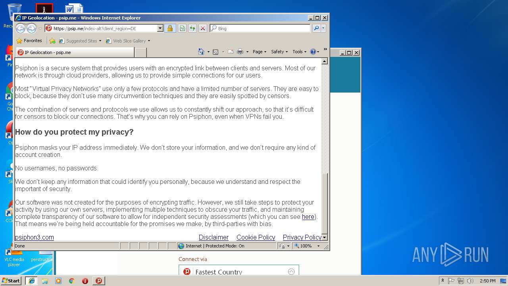Select the IP Geolocation - psip.me tab
Image resolution: width=508 pixels, height=286 pixels.
[75, 52]
